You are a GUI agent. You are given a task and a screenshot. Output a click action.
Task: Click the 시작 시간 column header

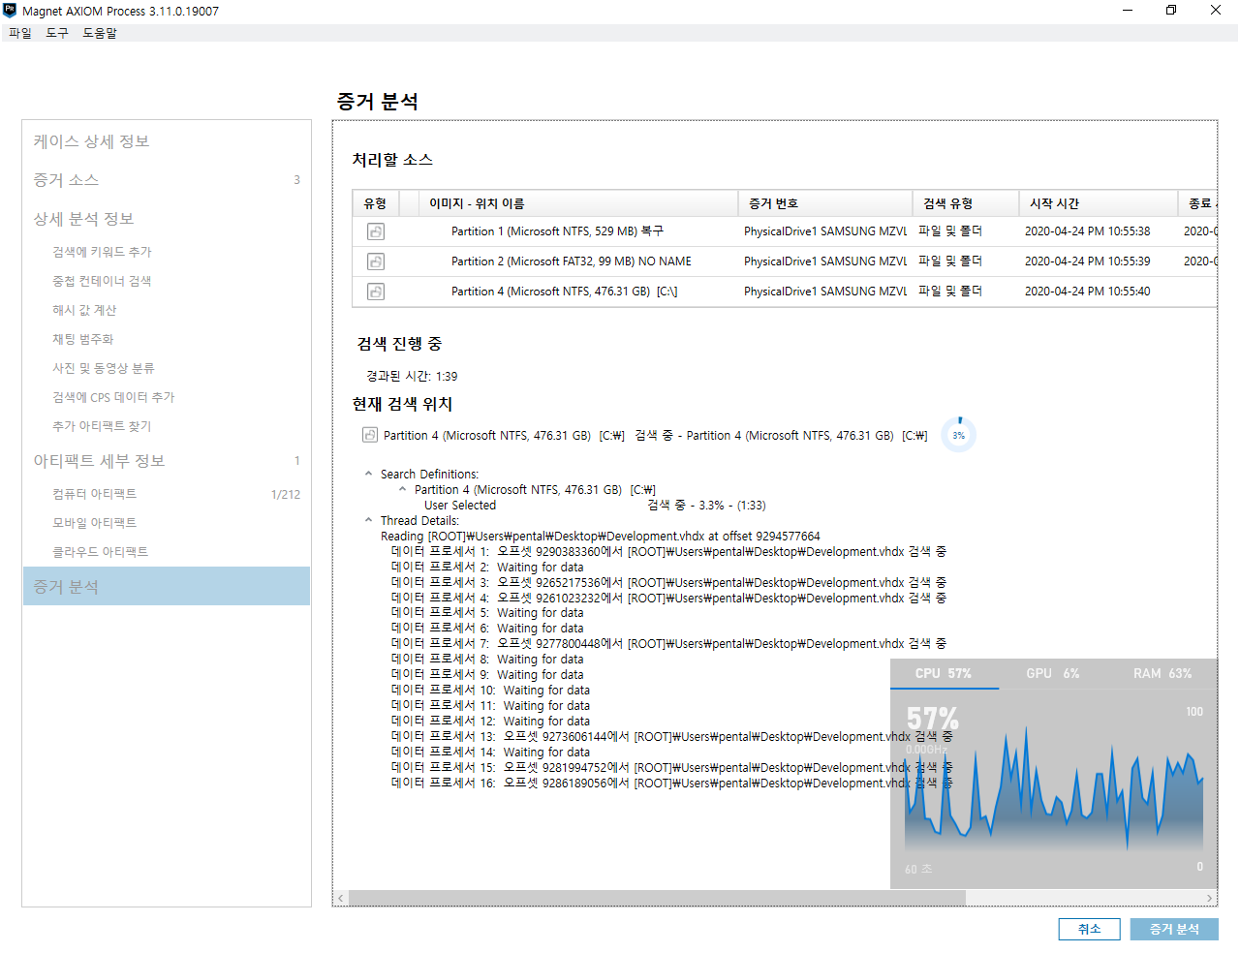1099,203
